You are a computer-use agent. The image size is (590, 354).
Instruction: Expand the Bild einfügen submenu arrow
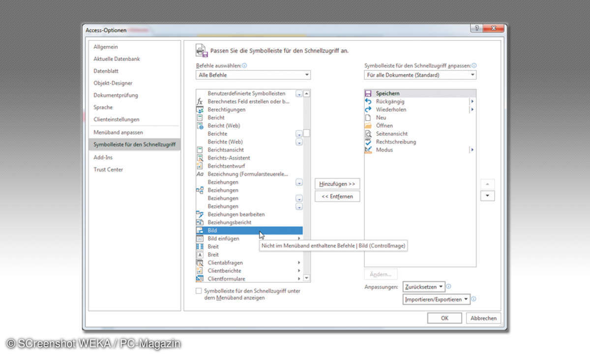299,238
